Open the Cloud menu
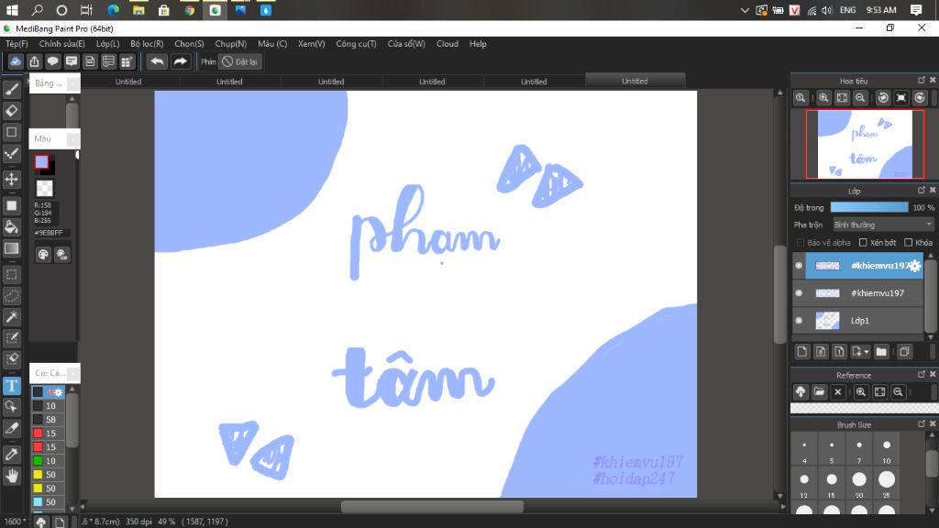Viewport: 939px width, 528px height. coord(447,44)
